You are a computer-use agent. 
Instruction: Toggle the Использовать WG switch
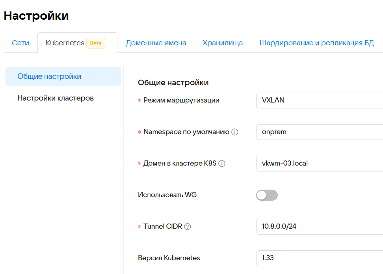pyautogui.click(x=267, y=195)
